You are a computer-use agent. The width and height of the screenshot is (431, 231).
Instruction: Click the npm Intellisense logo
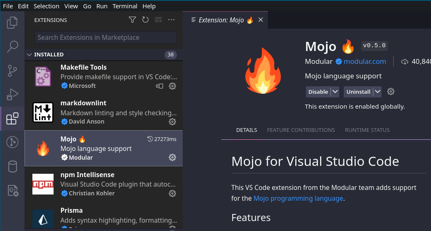[43, 184]
